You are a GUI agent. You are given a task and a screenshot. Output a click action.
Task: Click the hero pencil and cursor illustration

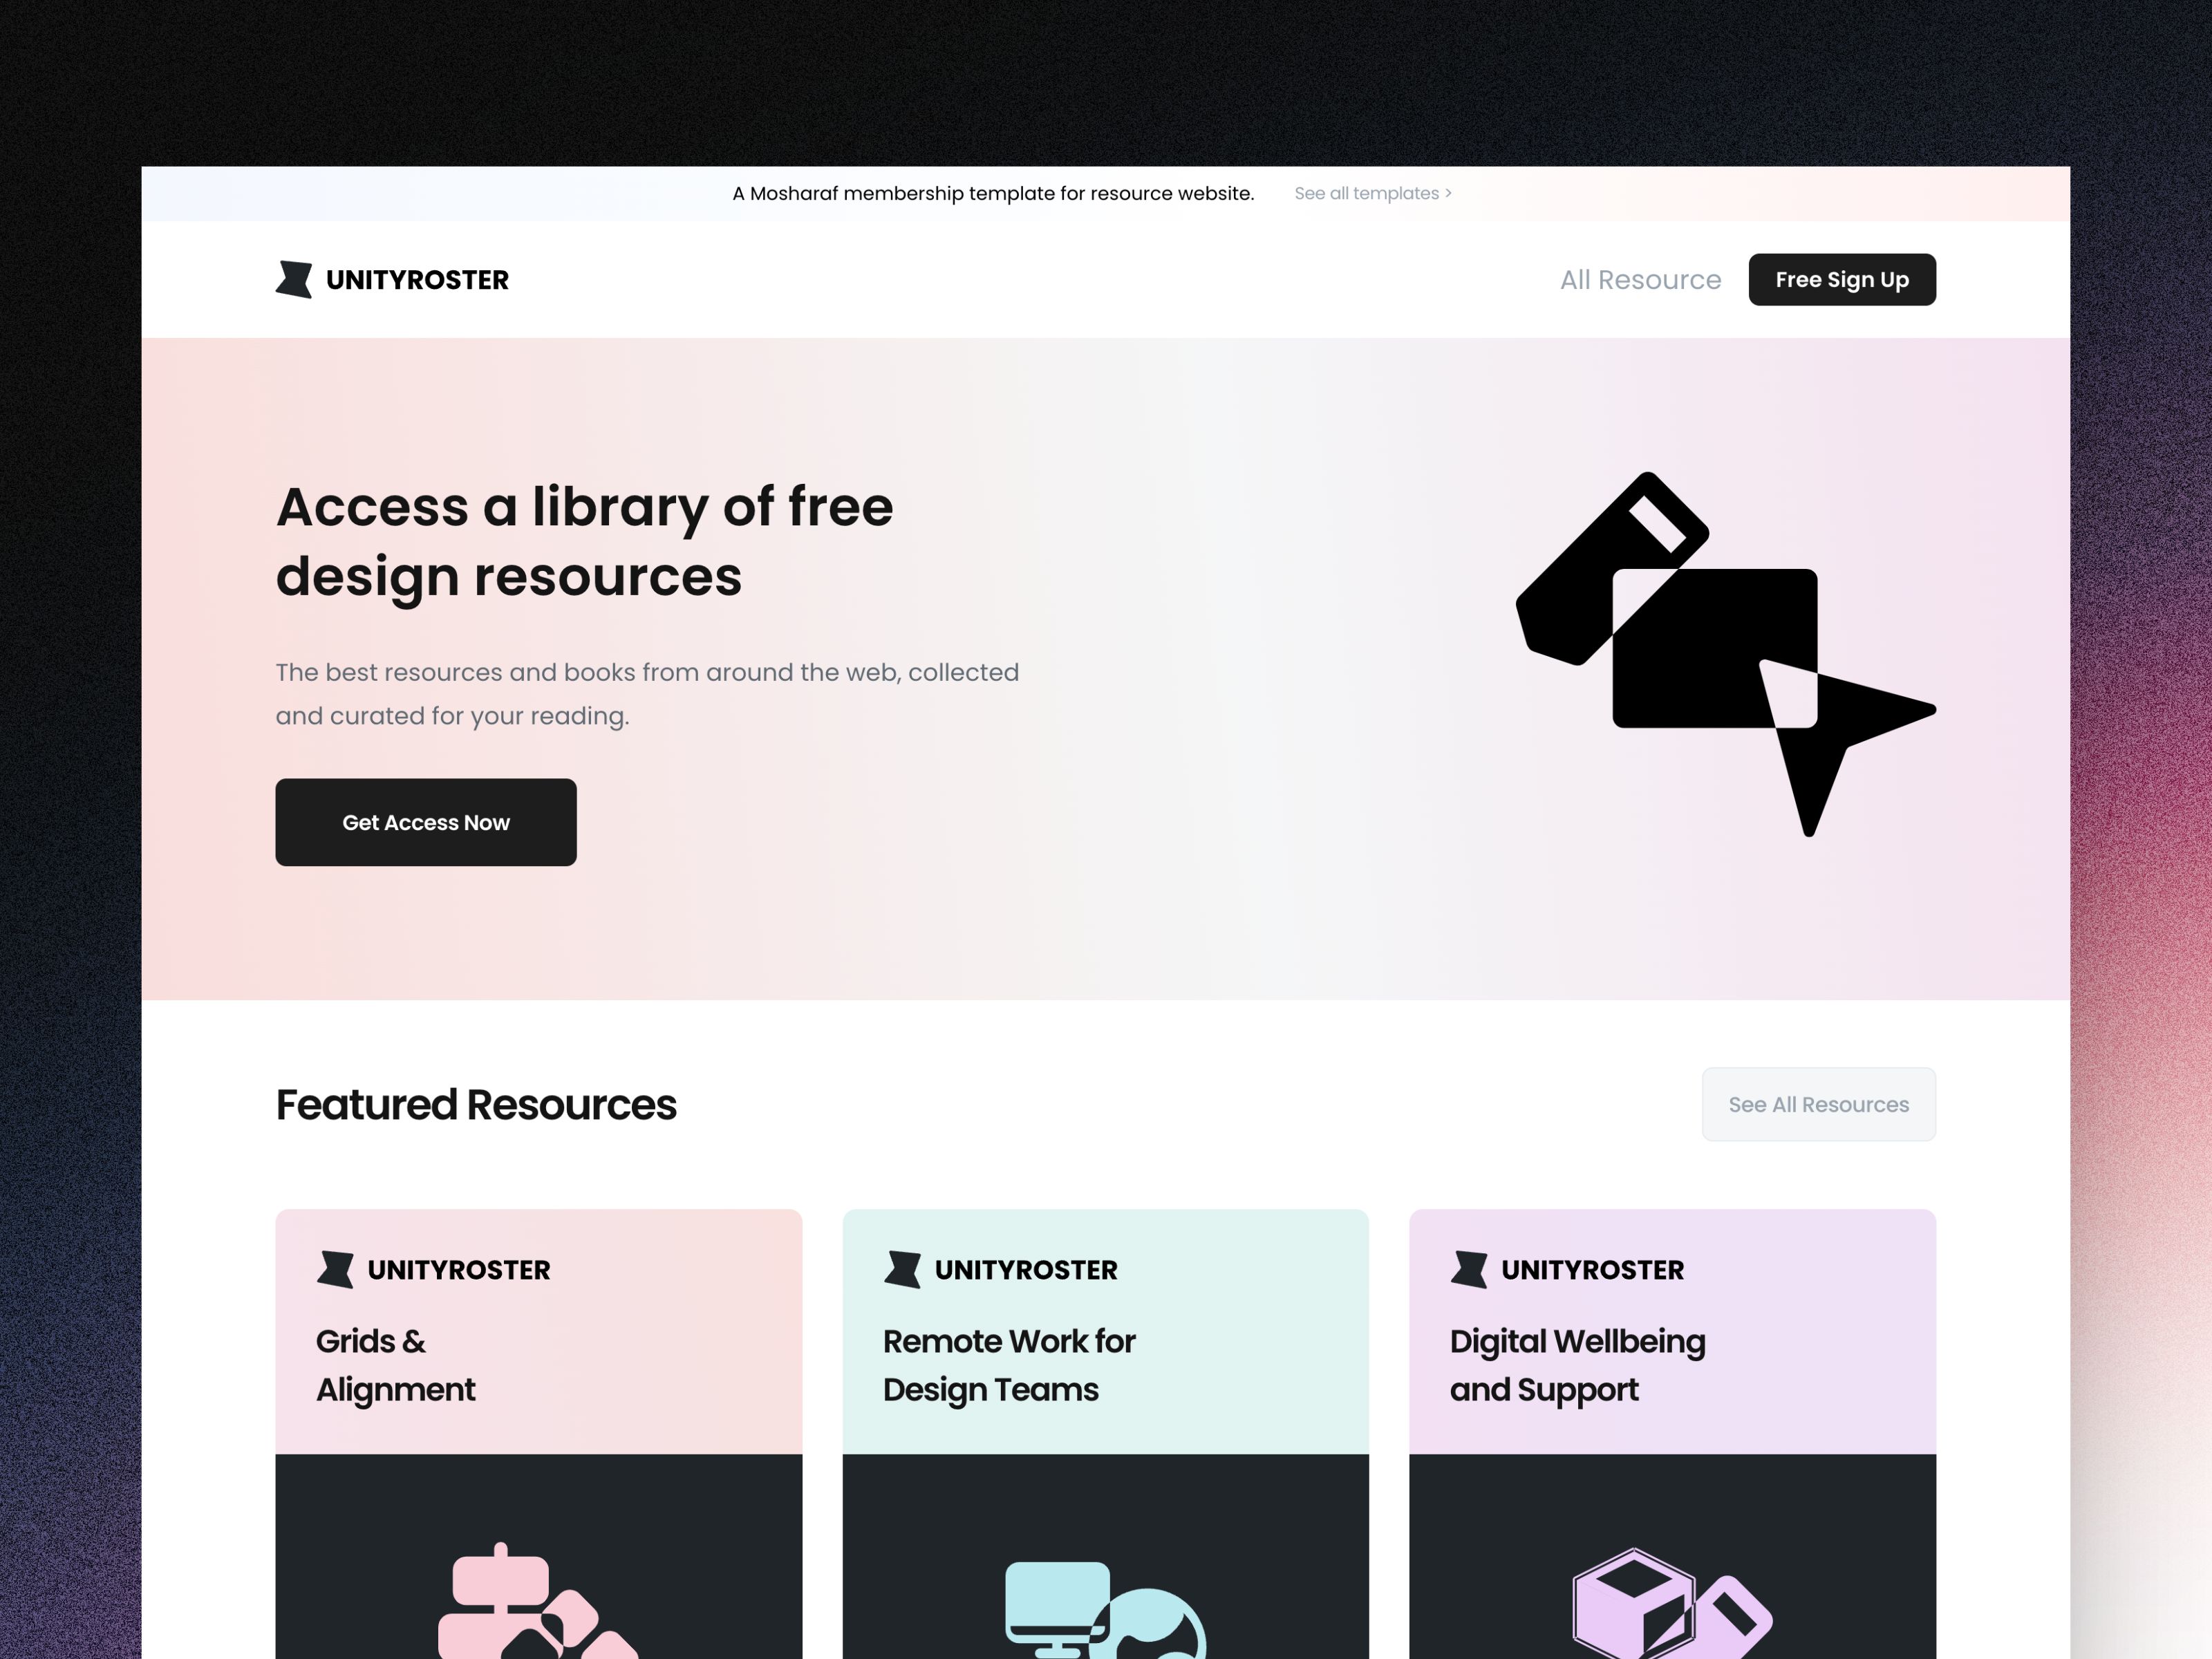[x=1726, y=654]
